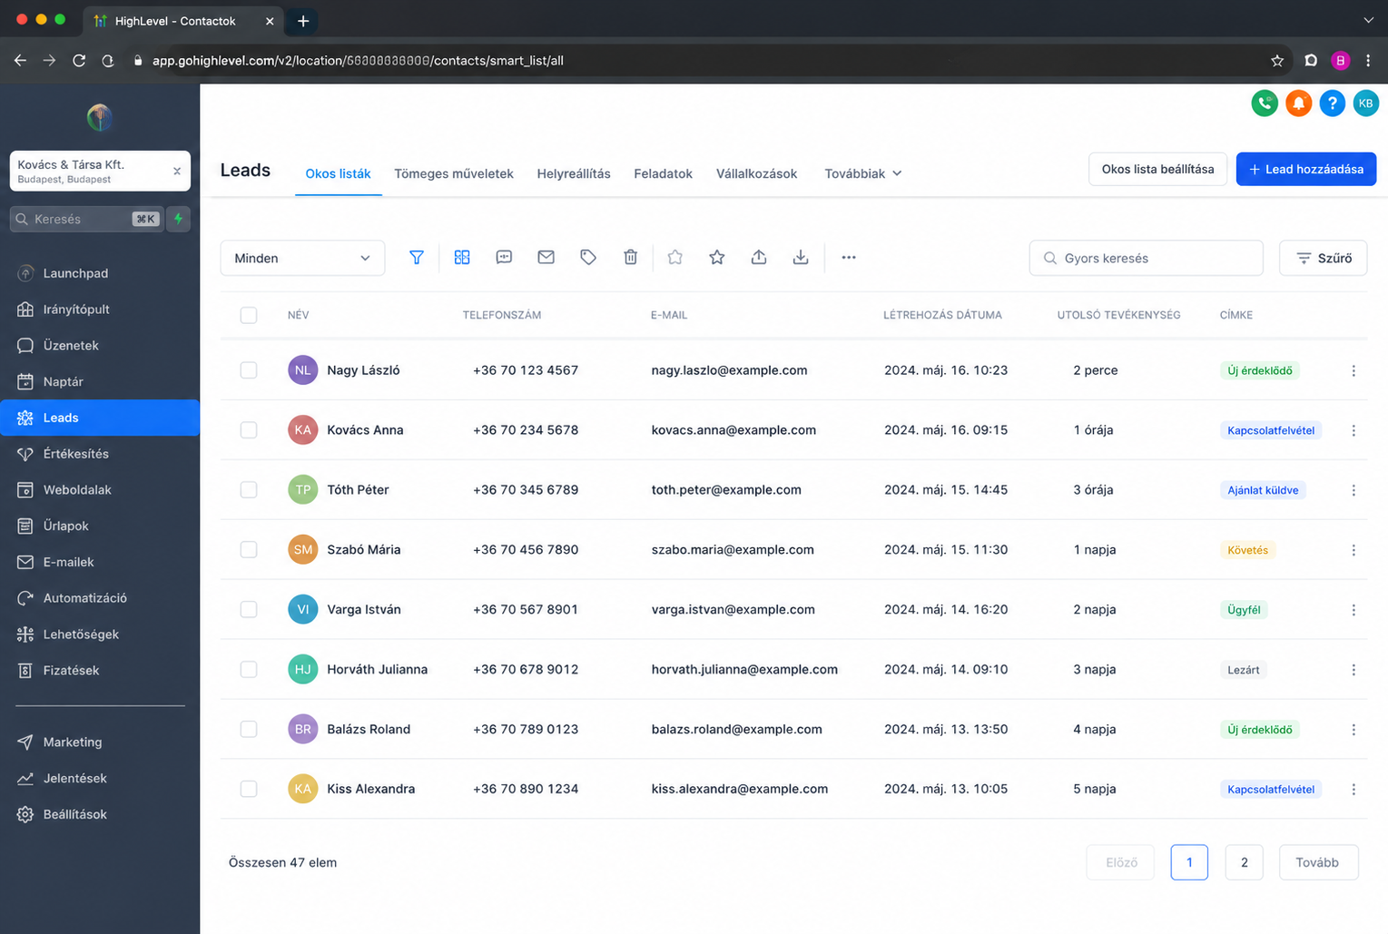Check the box for Kiss Alexandra
The height and width of the screenshot is (934, 1388).
tap(249, 790)
